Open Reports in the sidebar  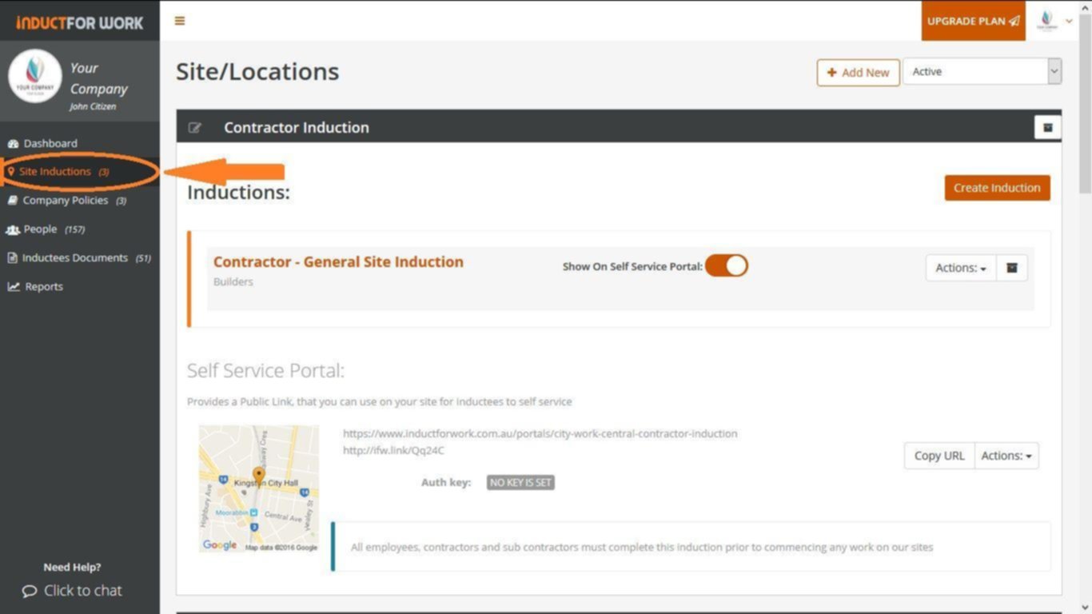tap(35, 286)
